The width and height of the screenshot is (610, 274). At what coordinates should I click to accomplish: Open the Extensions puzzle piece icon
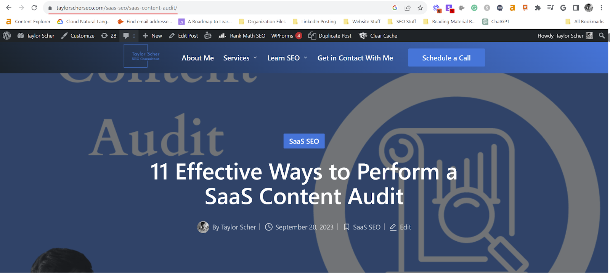coord(538,8)
